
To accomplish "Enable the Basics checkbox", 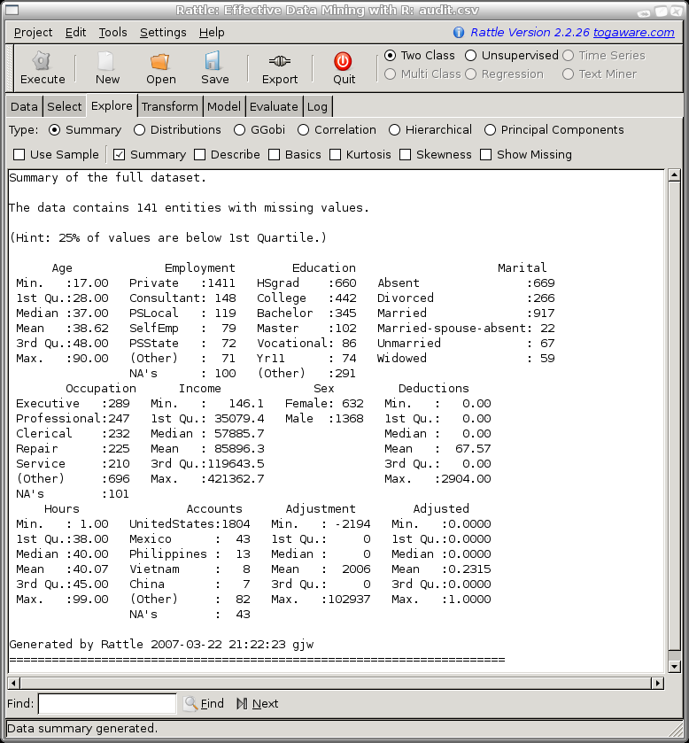I will (x=274, y=154).
